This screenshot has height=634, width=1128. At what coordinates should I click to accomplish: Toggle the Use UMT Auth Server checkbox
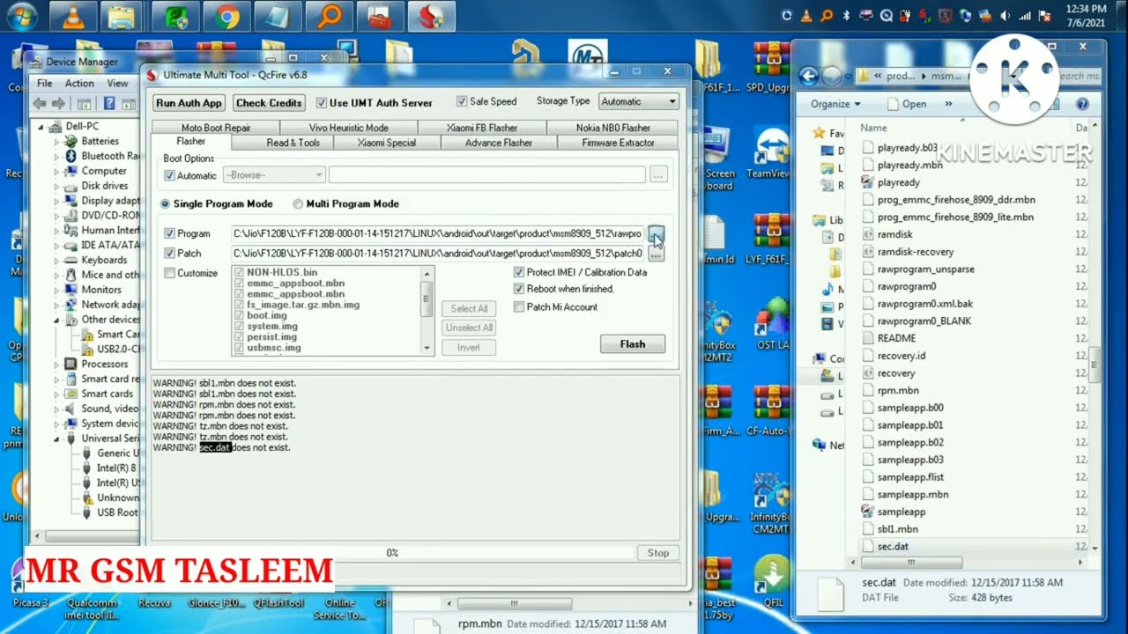coord(322,103)
